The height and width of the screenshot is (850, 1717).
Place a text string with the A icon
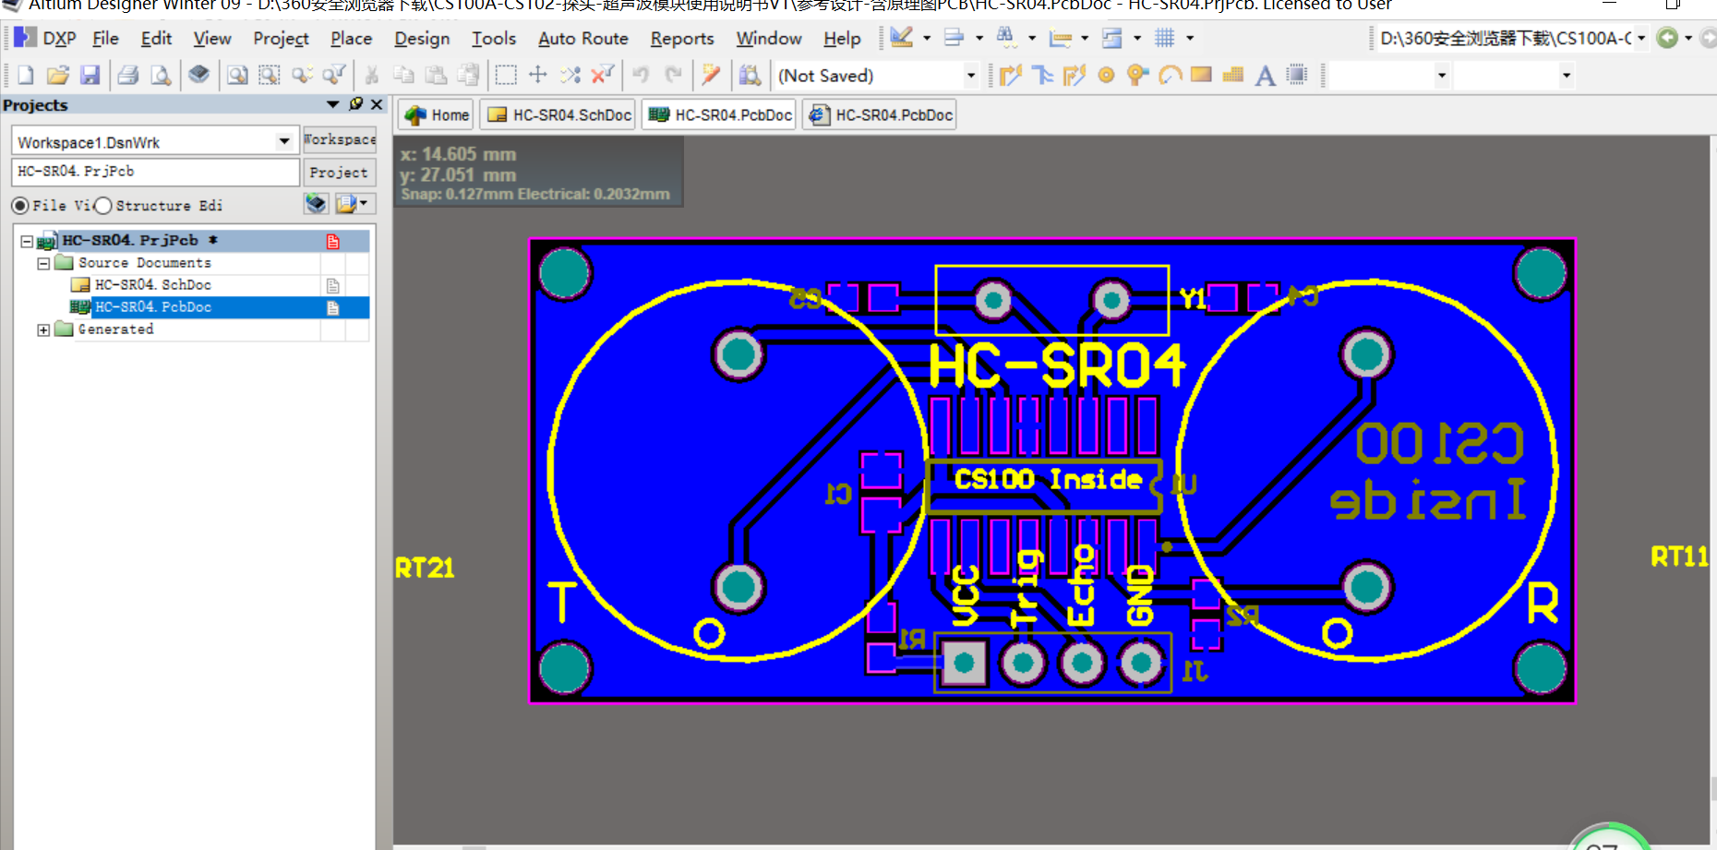pyautogui.click(x=1265, y=75)
